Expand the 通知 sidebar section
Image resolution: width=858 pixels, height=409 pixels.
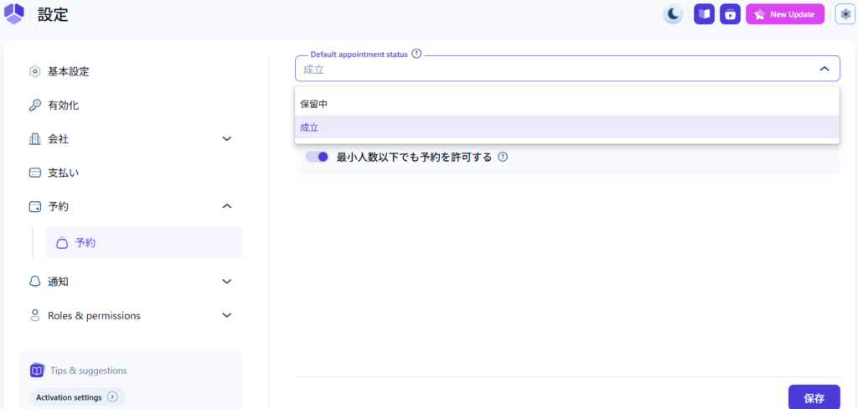tap(226, 282)
